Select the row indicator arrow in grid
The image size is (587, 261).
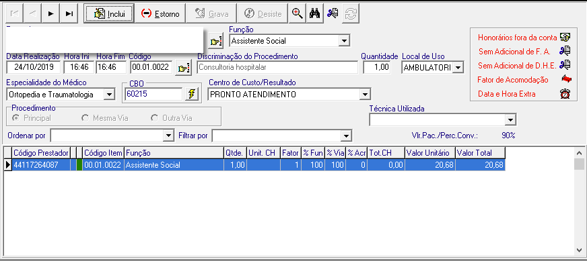(8, 165)
